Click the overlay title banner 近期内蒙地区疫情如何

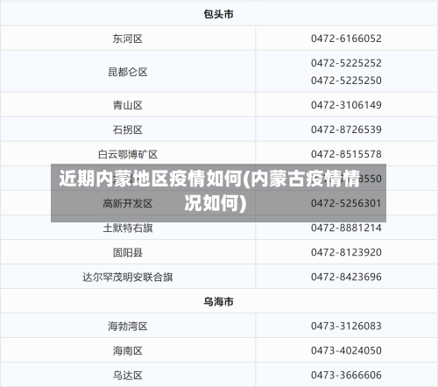pyautogui.click(x=218, y=193)
